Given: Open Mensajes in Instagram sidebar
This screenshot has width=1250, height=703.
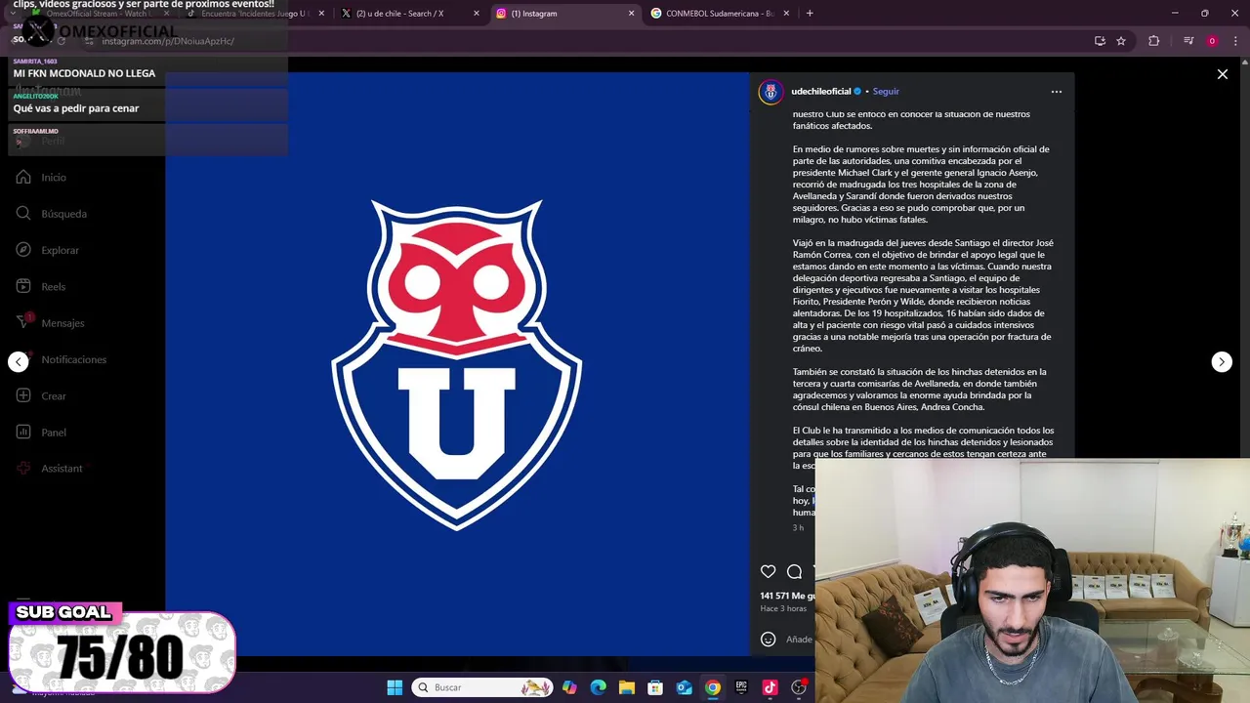Looking at the screenshot, I should pos(62,323).
